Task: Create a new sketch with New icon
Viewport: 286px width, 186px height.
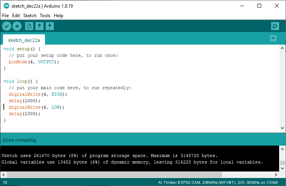Action: [x=29, y=26]
